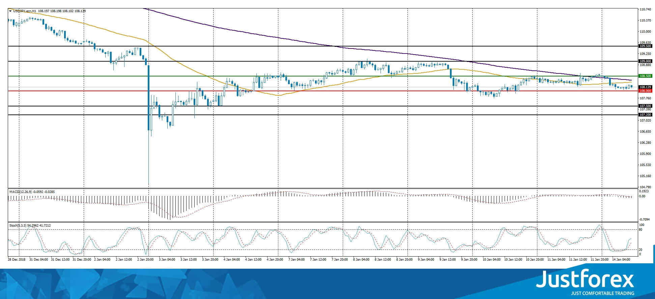Click the 109.250 price axis value
The image size is (655, 299).
[645, 54]
